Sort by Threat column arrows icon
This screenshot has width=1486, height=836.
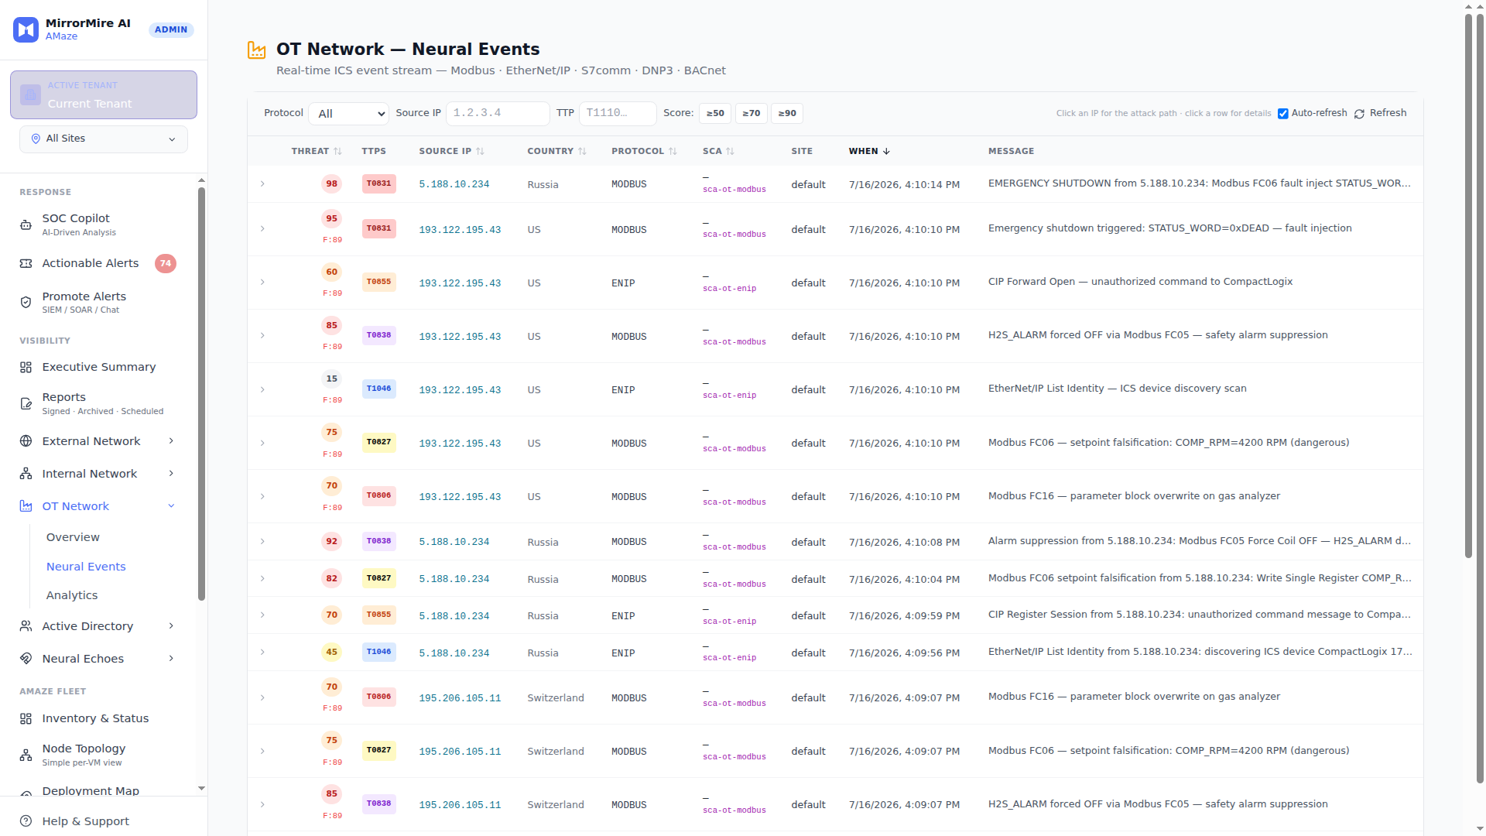[x=337, y=152]
